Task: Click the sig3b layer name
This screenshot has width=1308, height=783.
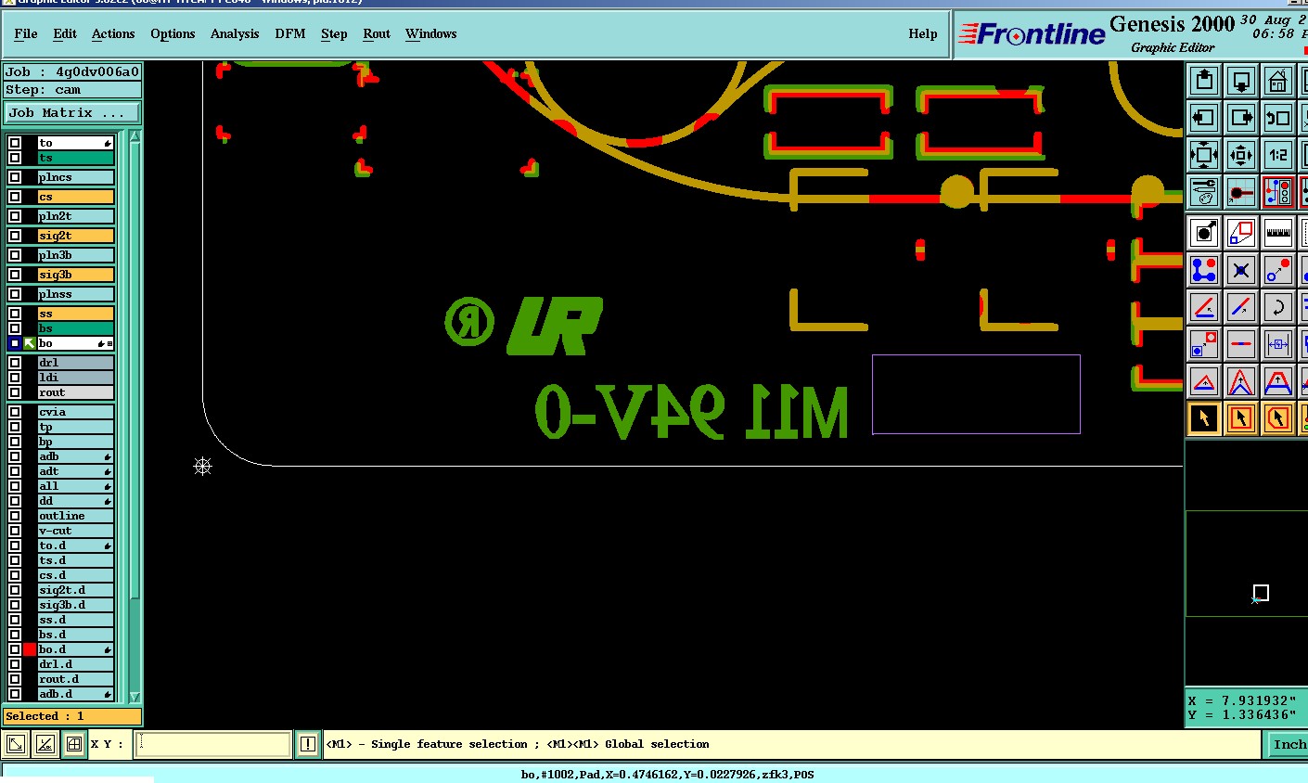Action: click(75, 275)
